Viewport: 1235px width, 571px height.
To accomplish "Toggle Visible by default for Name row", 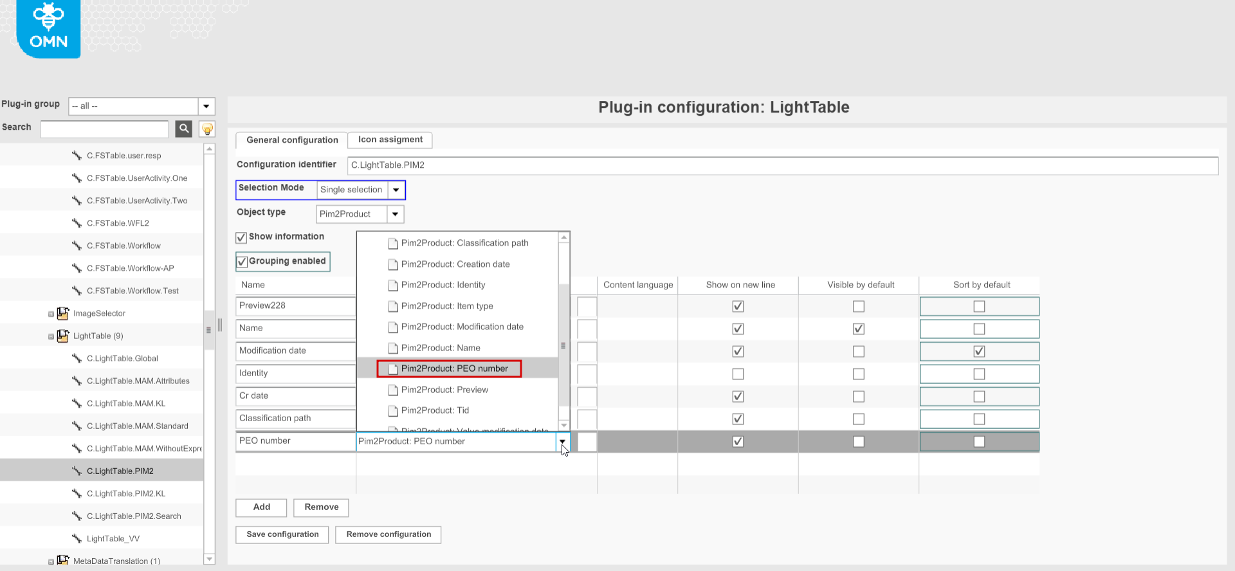I will point(858,329).
